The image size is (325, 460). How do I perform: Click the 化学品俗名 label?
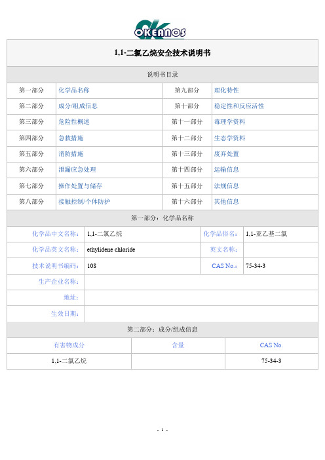click(x=221, y=234)
